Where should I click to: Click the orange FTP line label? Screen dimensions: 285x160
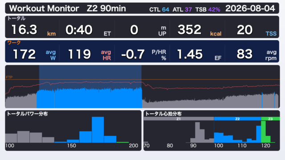pos(9,77)
